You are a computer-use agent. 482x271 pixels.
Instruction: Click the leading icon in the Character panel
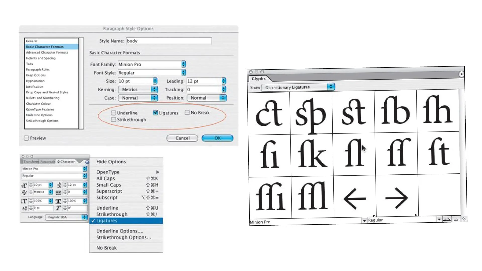59,185
